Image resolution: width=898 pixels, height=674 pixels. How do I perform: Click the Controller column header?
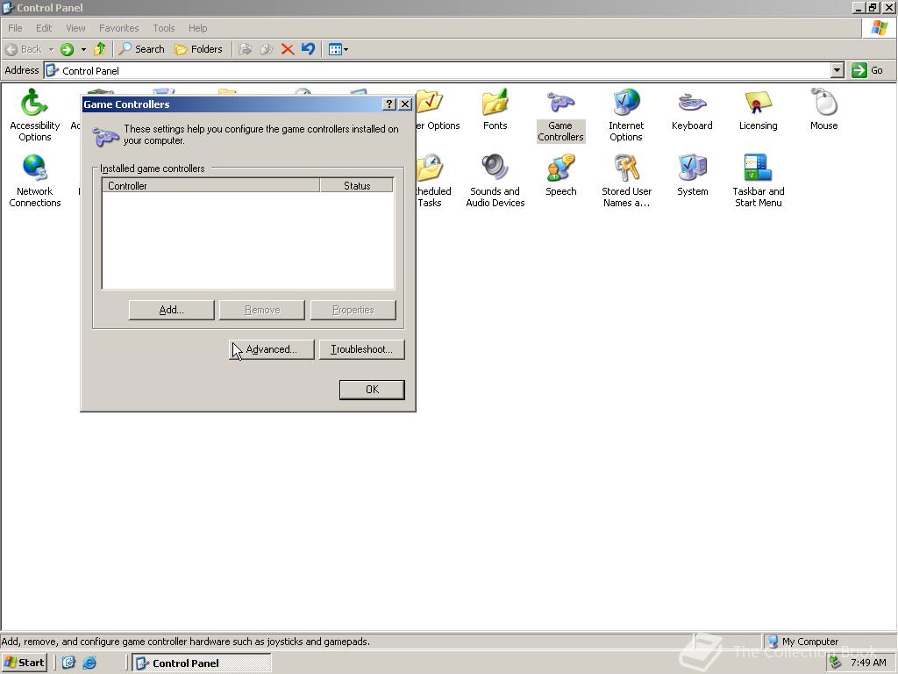coord(210,185)
